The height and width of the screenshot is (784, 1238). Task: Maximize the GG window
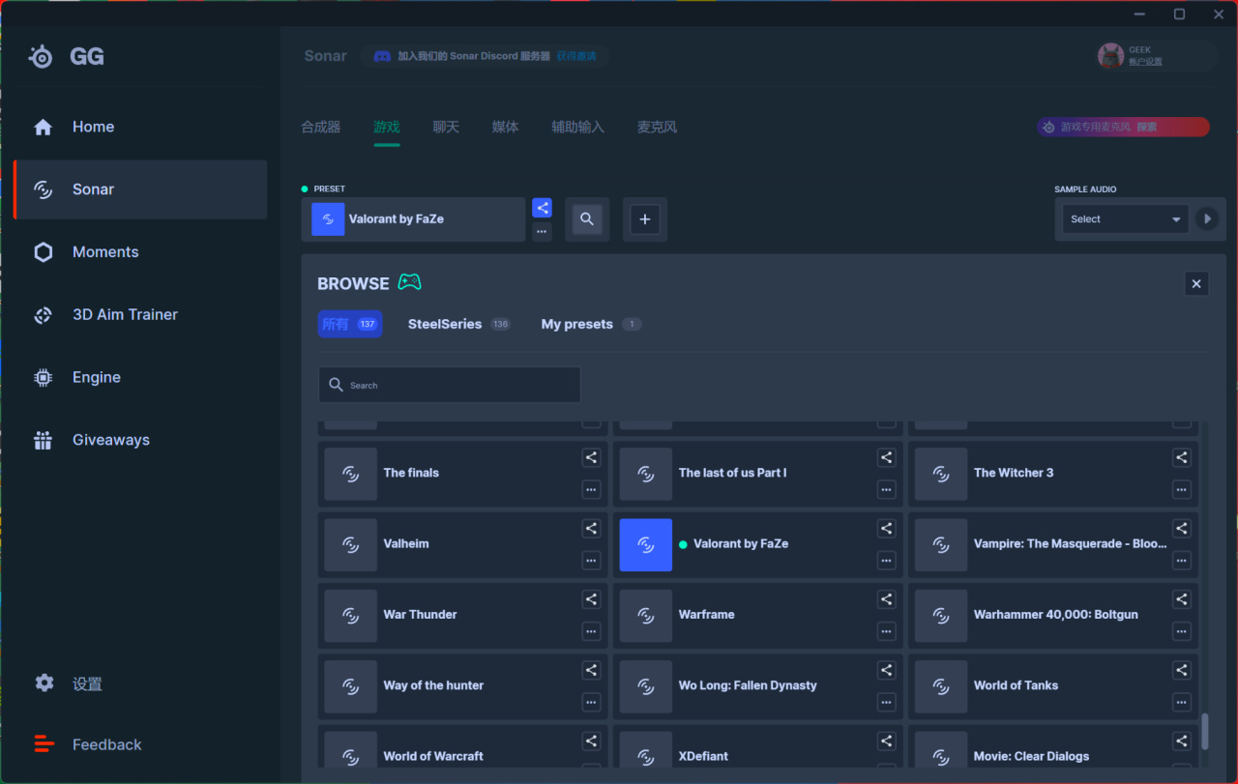pyautogui.click(x=1179, y=14)
